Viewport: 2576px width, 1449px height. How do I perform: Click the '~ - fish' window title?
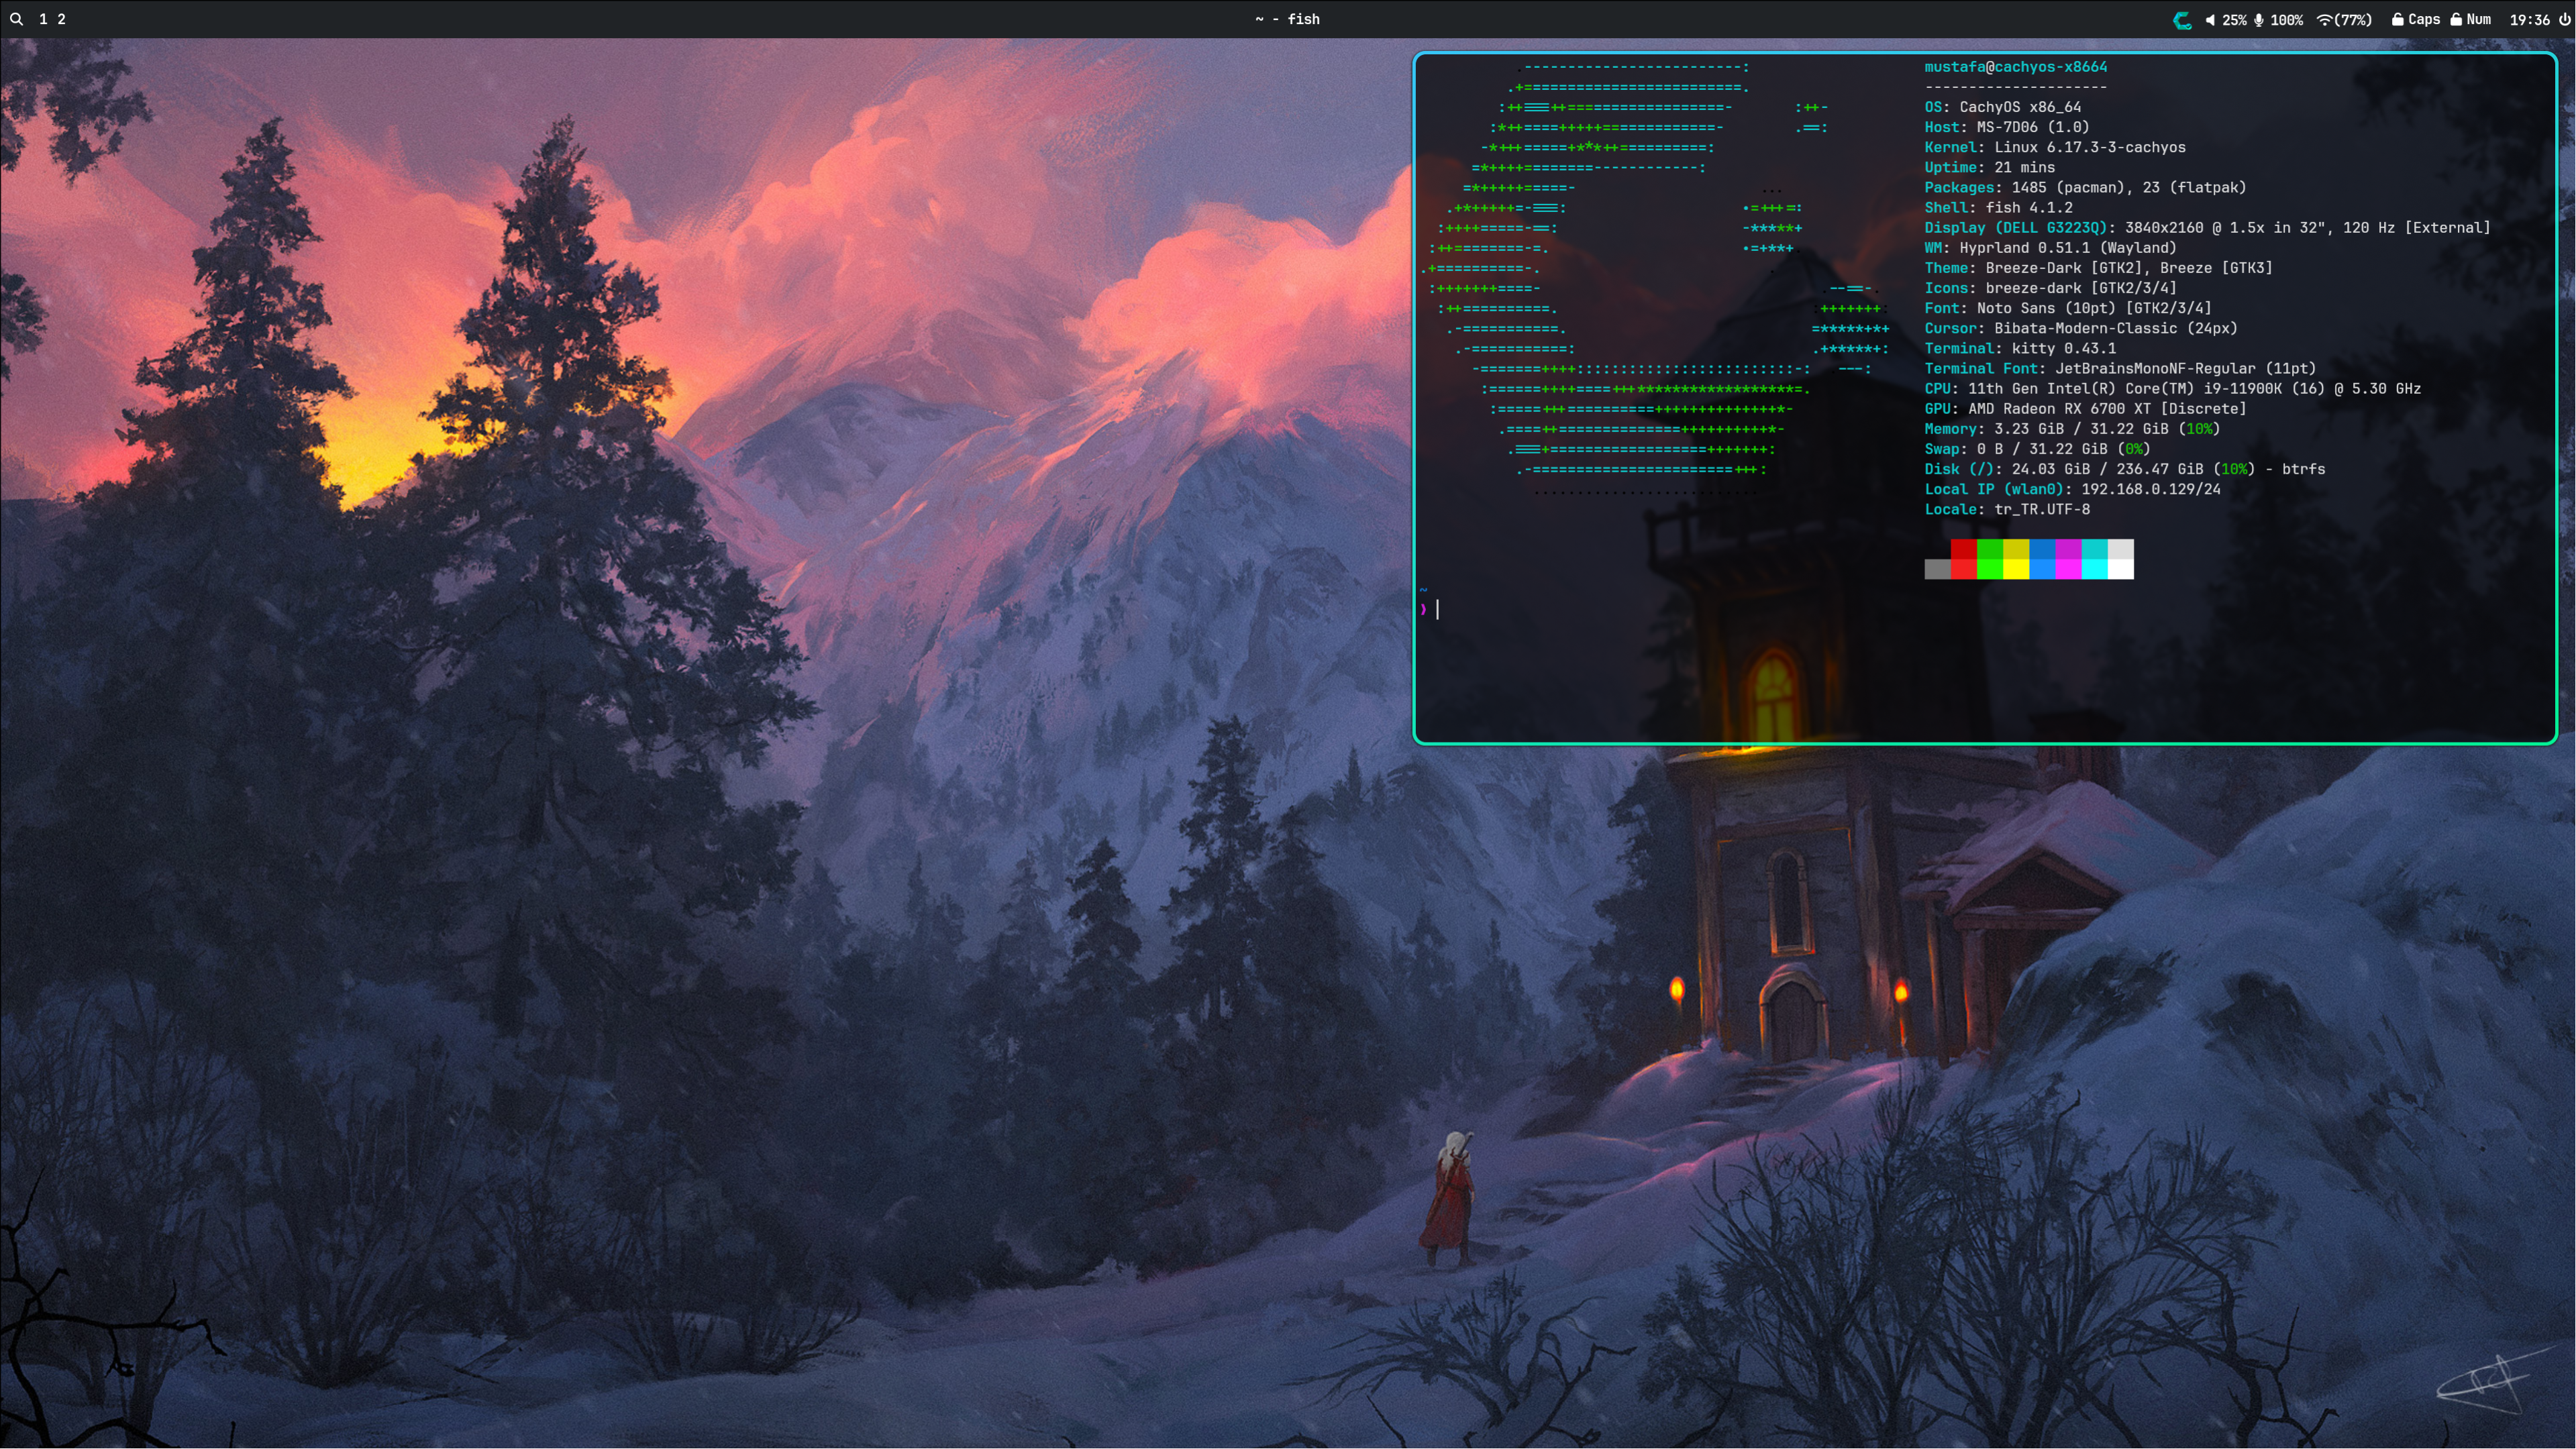[x=1288, y=19]
